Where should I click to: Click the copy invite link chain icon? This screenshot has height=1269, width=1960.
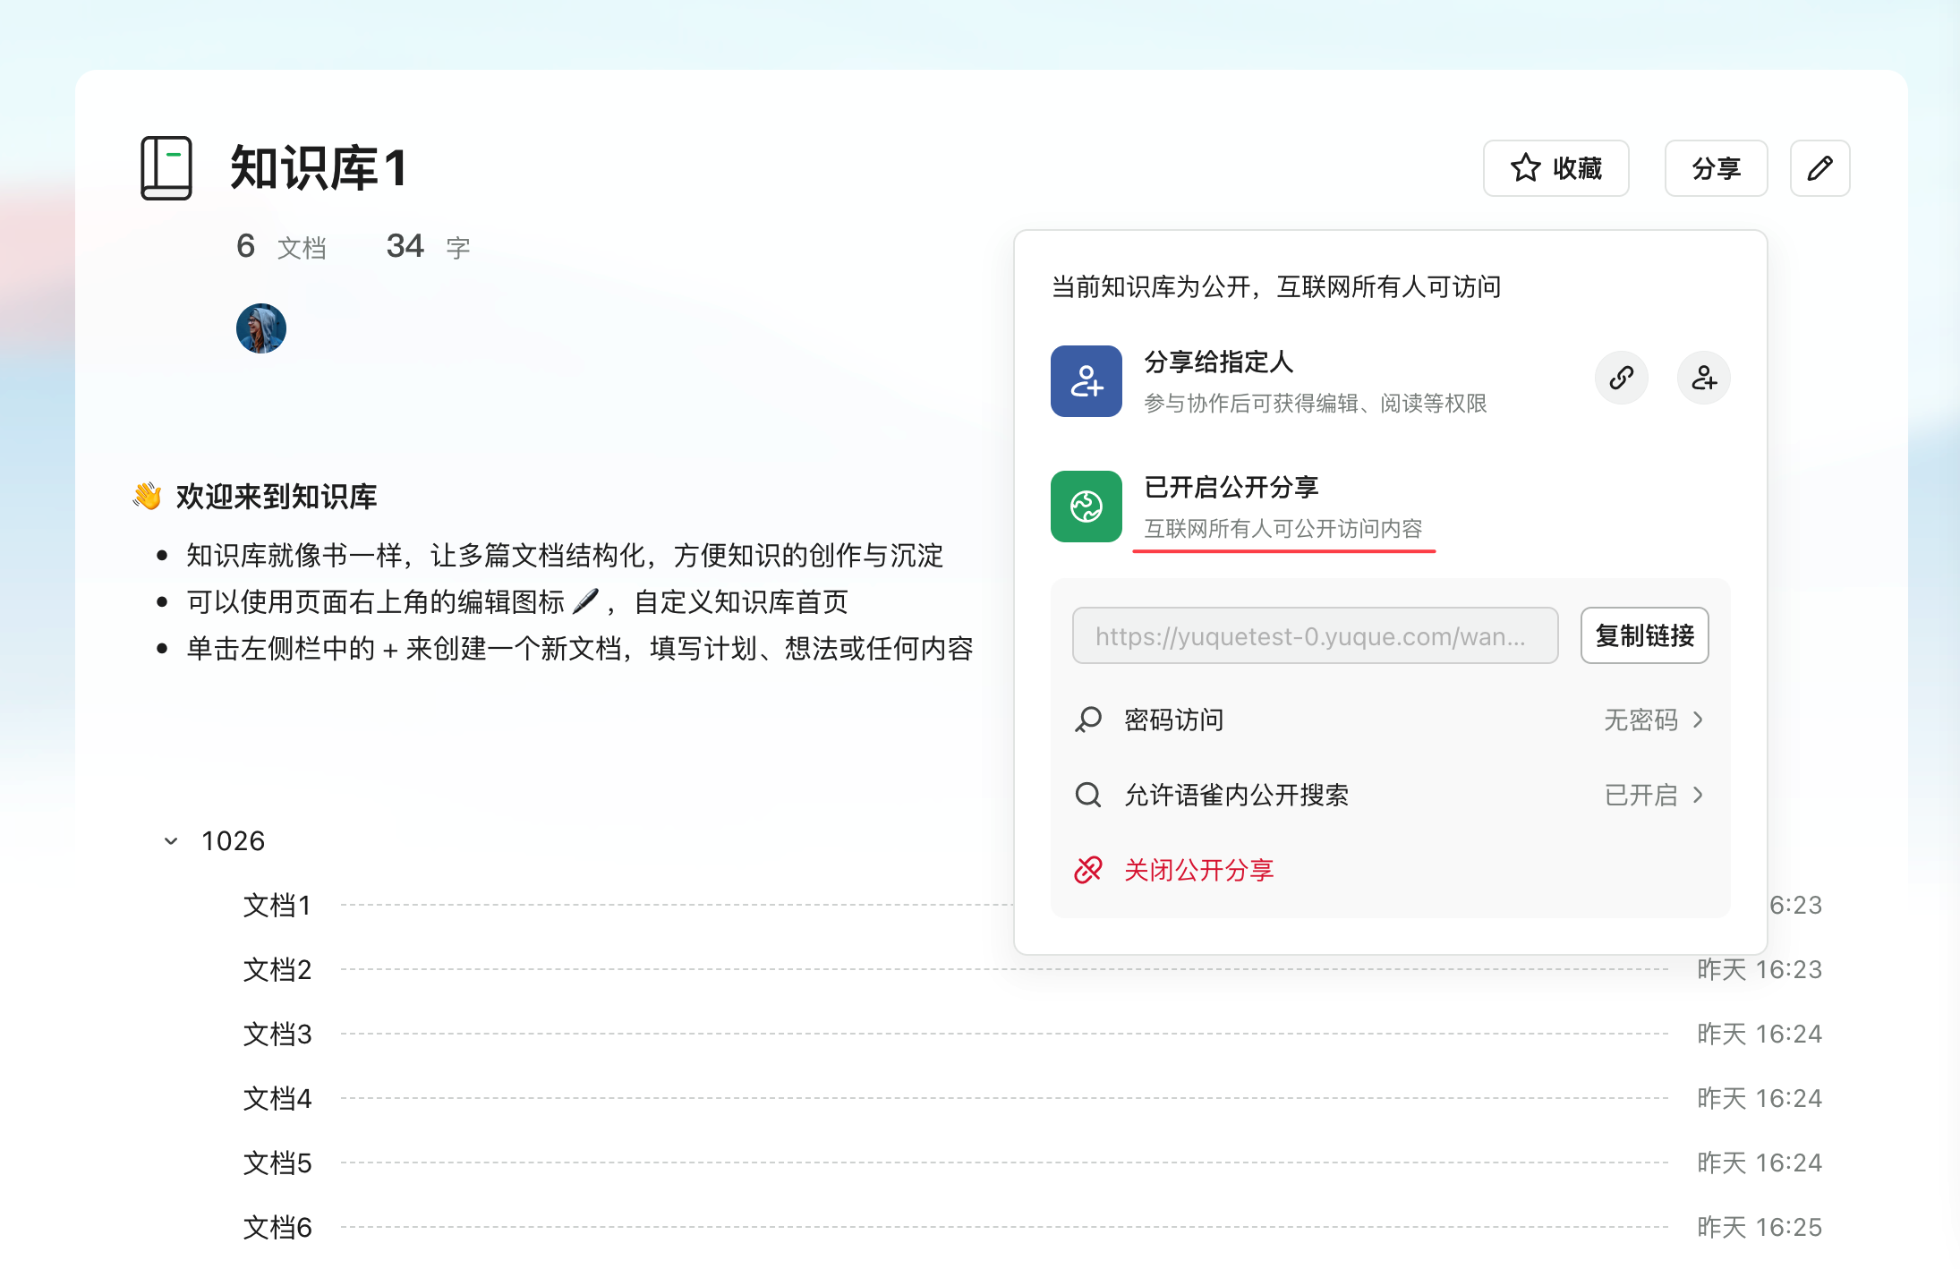point(1621,379)
